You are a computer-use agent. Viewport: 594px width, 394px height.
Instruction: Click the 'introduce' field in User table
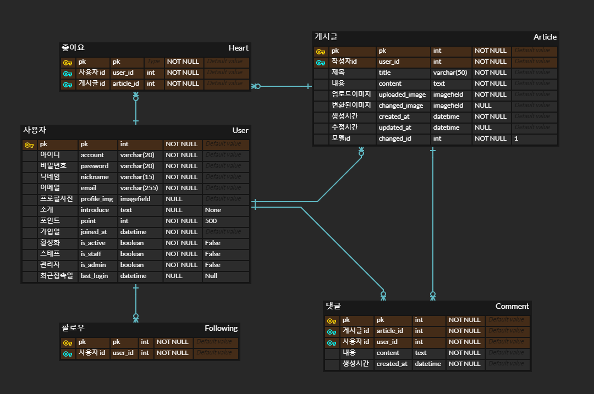tap(98, 210)
